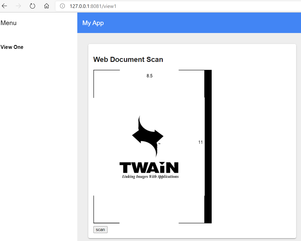Viewport: 301px width, 241px height.
Task: Open the browser home page icon
Action: pyautogui.click(x=46, y=6)
